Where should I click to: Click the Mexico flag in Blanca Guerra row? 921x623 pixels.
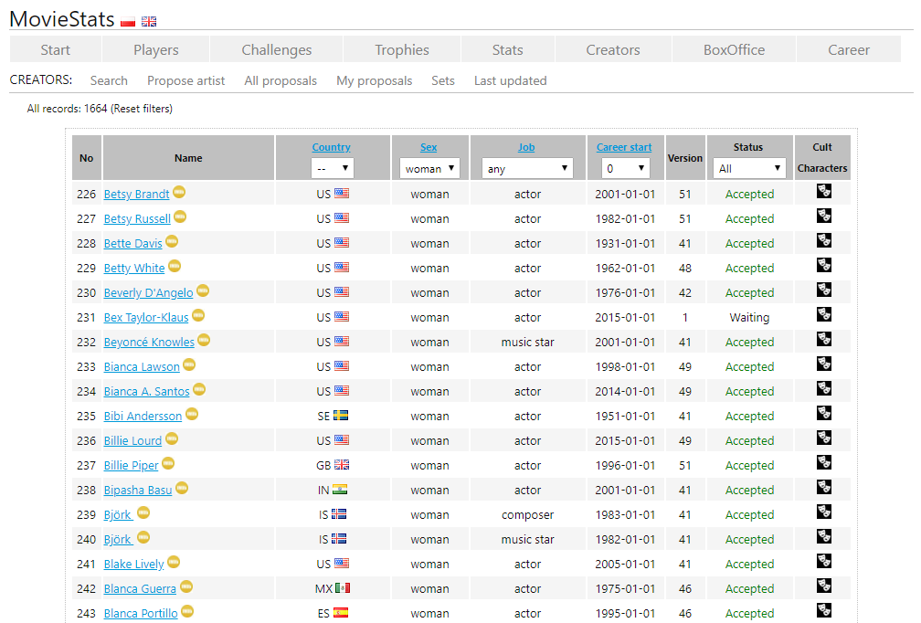[343, 587]
